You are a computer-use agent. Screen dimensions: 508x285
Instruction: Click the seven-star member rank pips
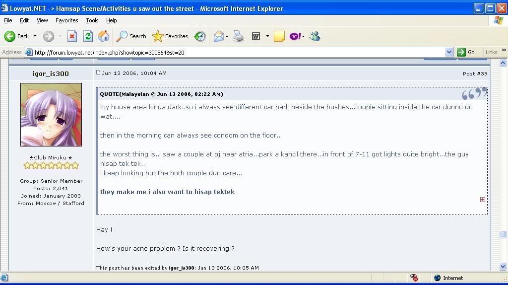(51, 165)
